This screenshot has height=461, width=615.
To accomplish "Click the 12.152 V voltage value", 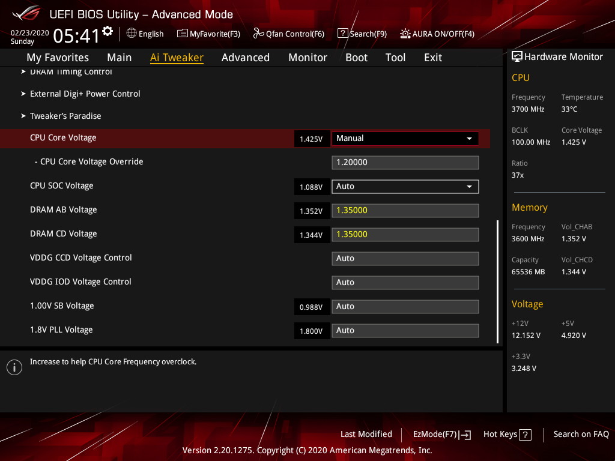I will point(526,336).
